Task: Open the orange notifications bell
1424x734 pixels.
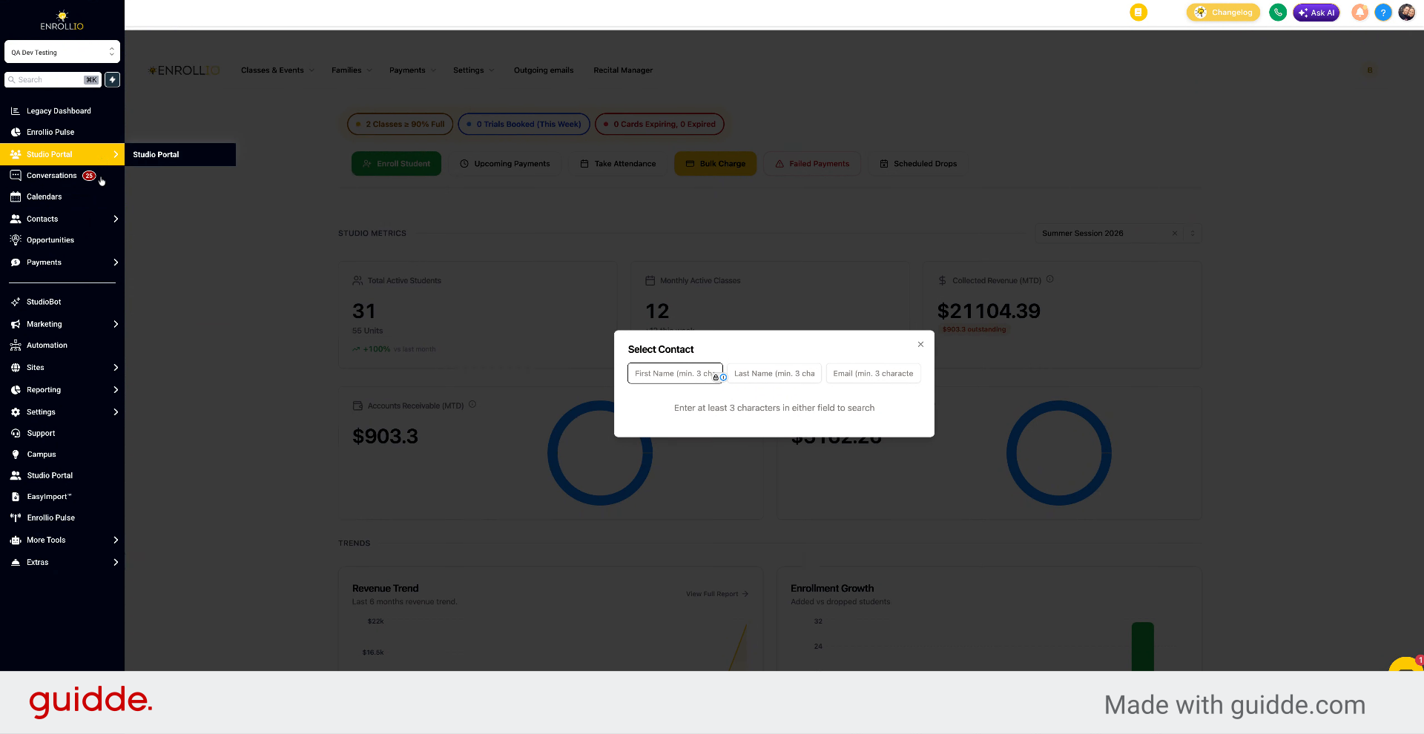Action: (x=1359, y=13)
